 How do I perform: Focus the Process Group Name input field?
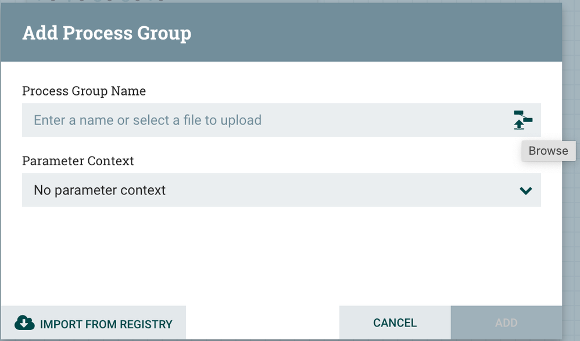(262, 120)
